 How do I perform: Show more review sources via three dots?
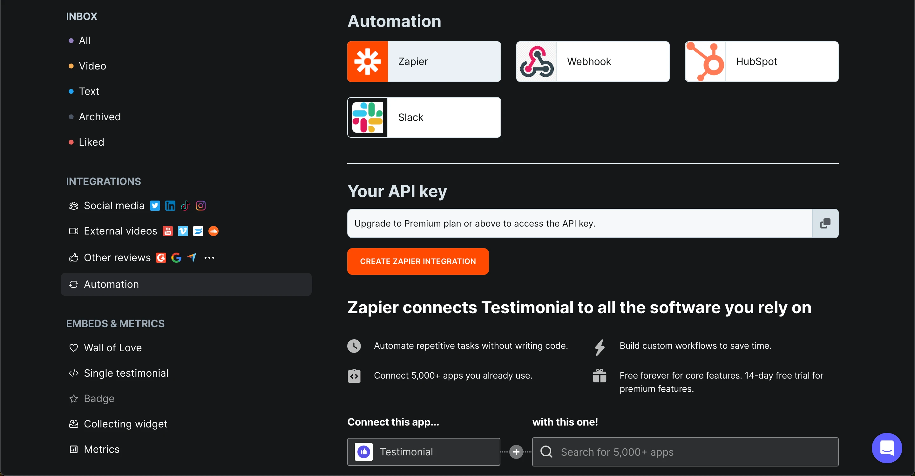pos(209,258)
